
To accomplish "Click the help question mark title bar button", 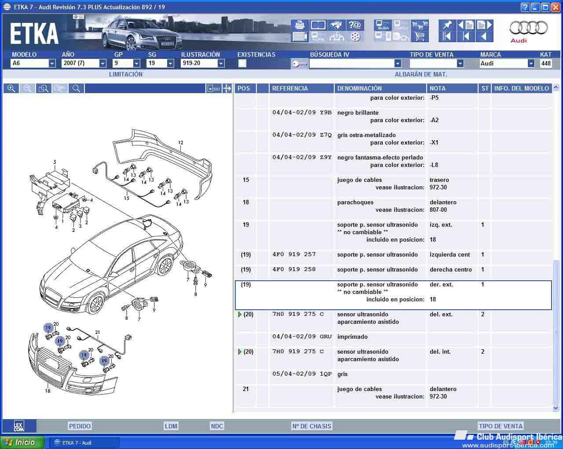I will [525, 7].
